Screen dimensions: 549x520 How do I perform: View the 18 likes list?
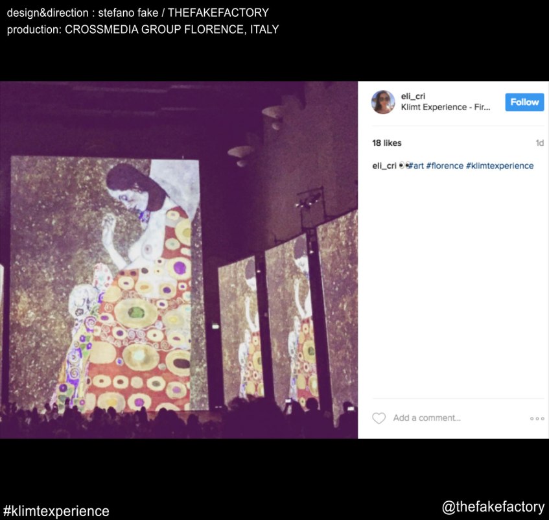click(386, 143)
